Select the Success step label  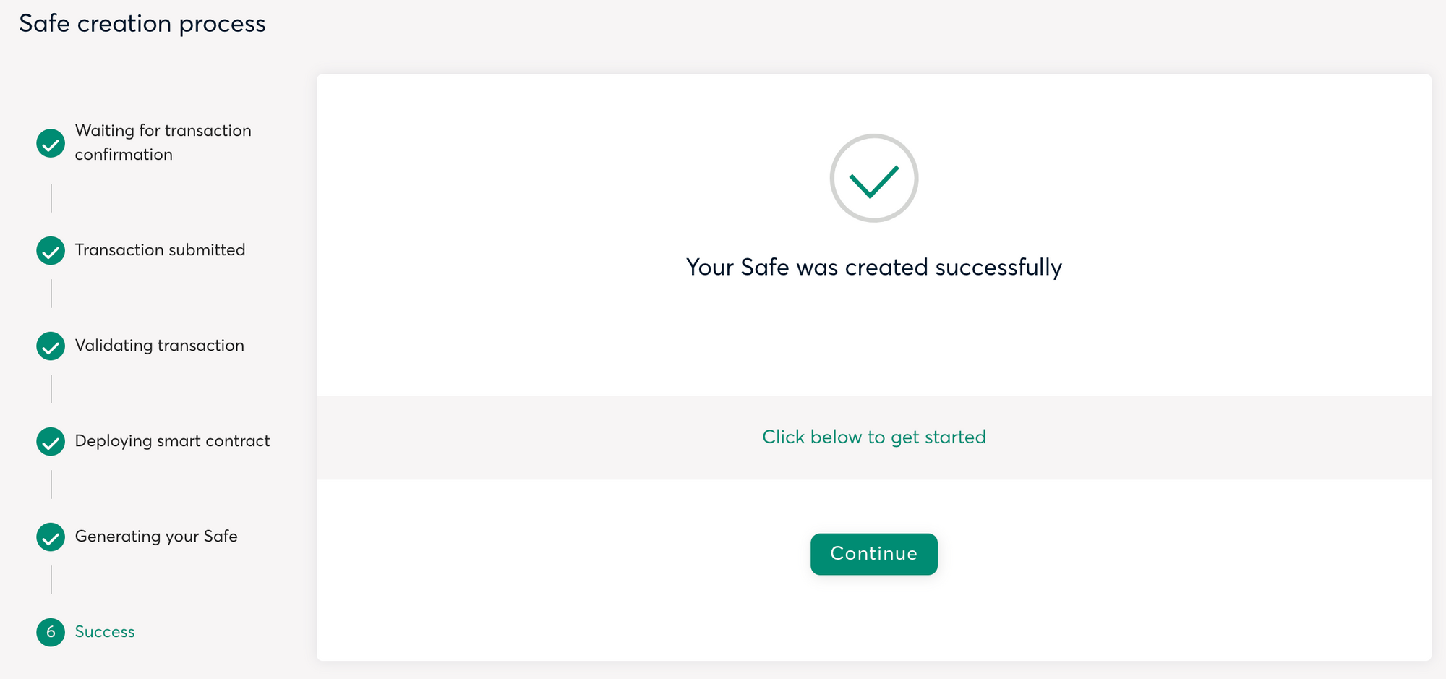pos(105,631)
